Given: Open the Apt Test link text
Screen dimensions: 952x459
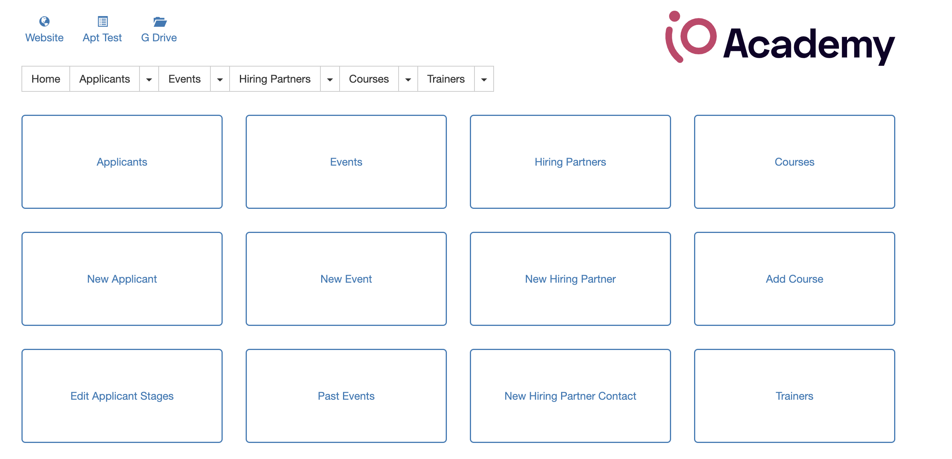Looking at the screenshot, I should point(102,37).
